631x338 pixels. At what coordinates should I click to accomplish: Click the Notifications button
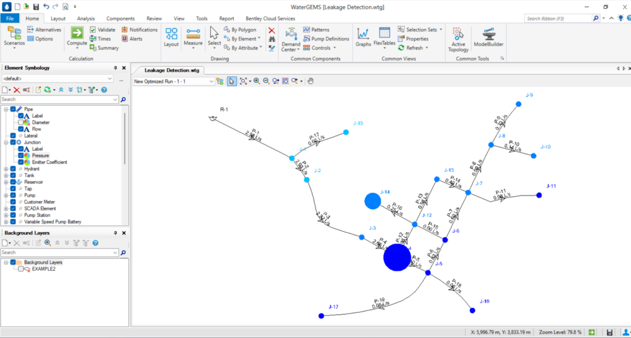(x=140, y=30)
